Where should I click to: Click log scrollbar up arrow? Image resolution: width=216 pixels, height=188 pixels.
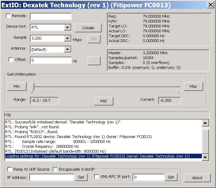click(x=205, y=123)
